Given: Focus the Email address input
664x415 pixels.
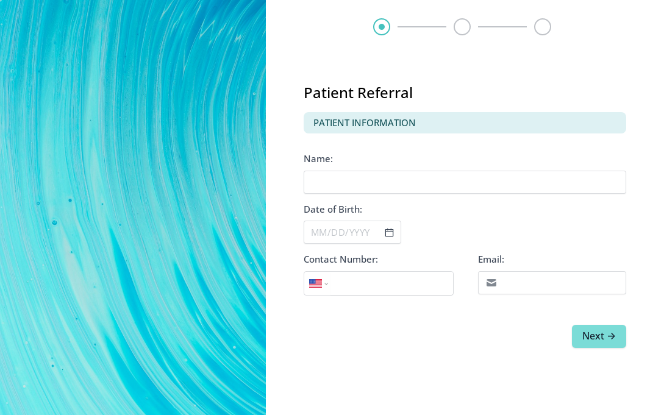Looking at the screenshot, I should (x=552, y=283).
